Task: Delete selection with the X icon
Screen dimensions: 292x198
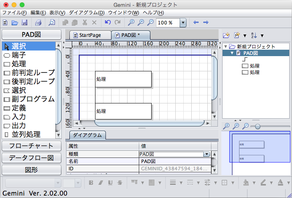Action: click(x=94, y=22)
